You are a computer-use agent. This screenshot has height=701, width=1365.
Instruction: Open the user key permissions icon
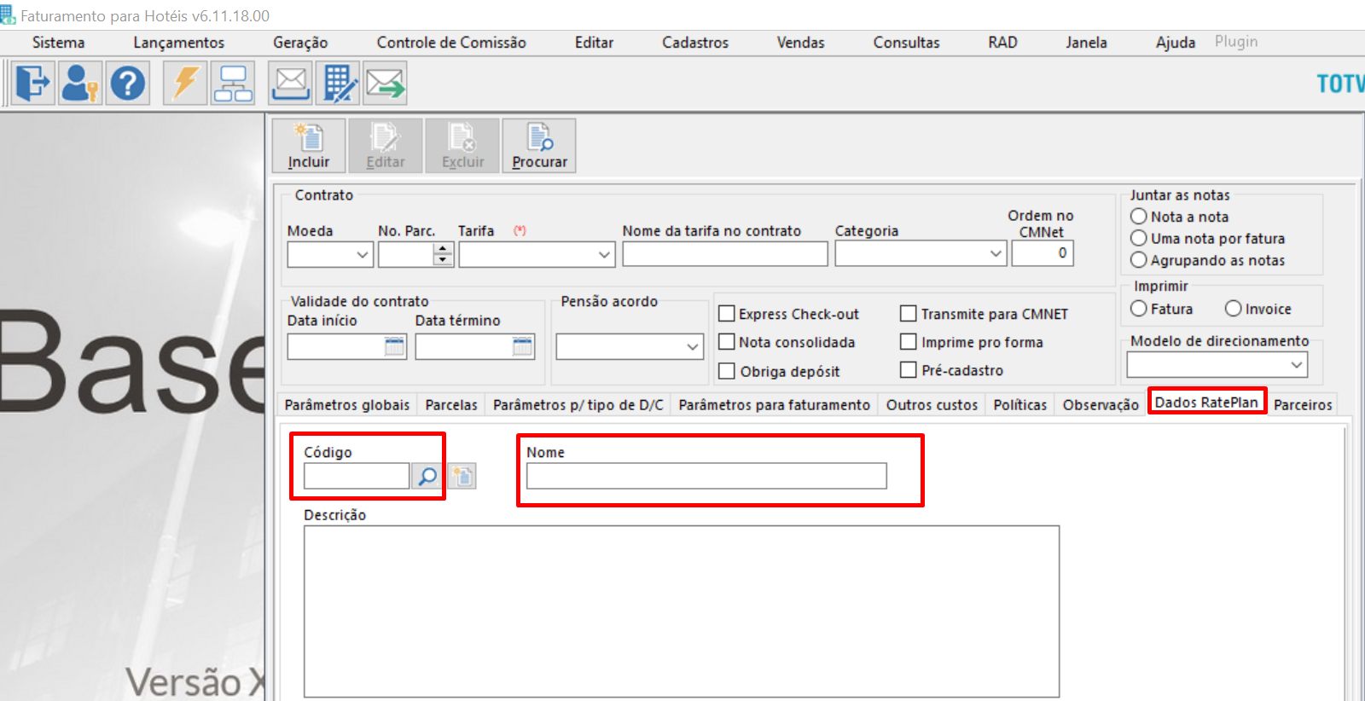pyautogui.click(x=80, y=84)
